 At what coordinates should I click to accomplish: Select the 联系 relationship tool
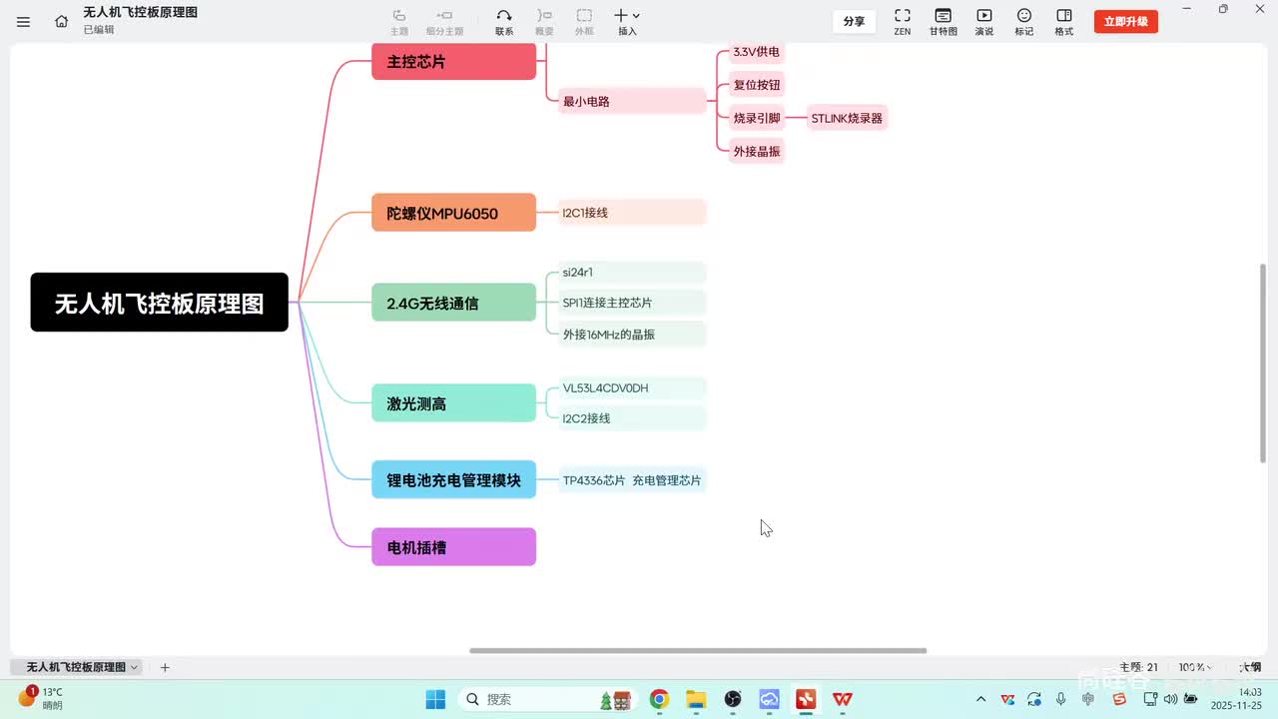(x=504, y=21)
